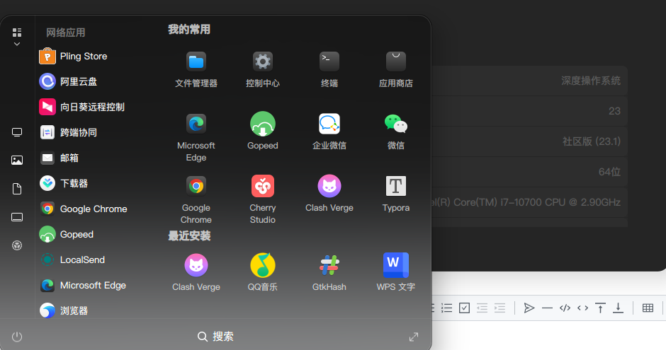Click the 我的常用 section heading
Screen dimensions: 666x350
pos(189,29)
